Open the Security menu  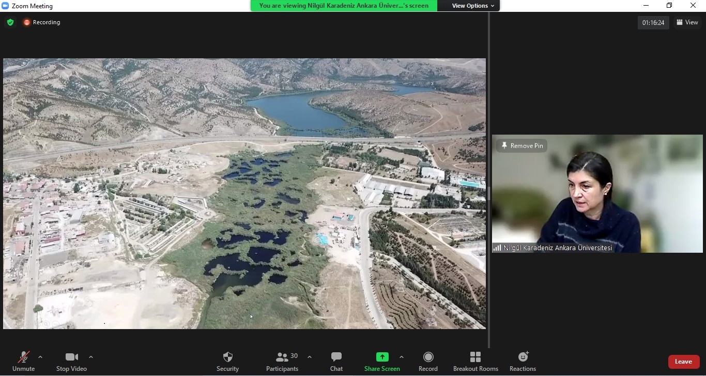pos(227,361)
